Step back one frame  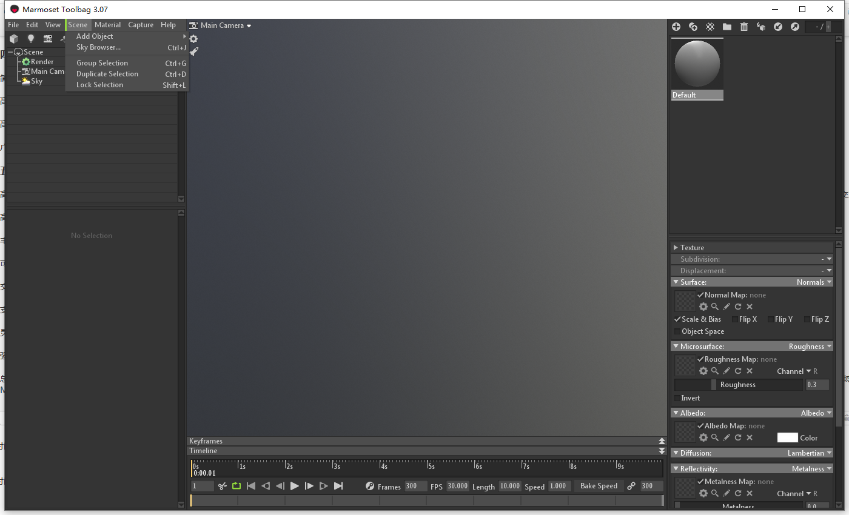point(280,486)
